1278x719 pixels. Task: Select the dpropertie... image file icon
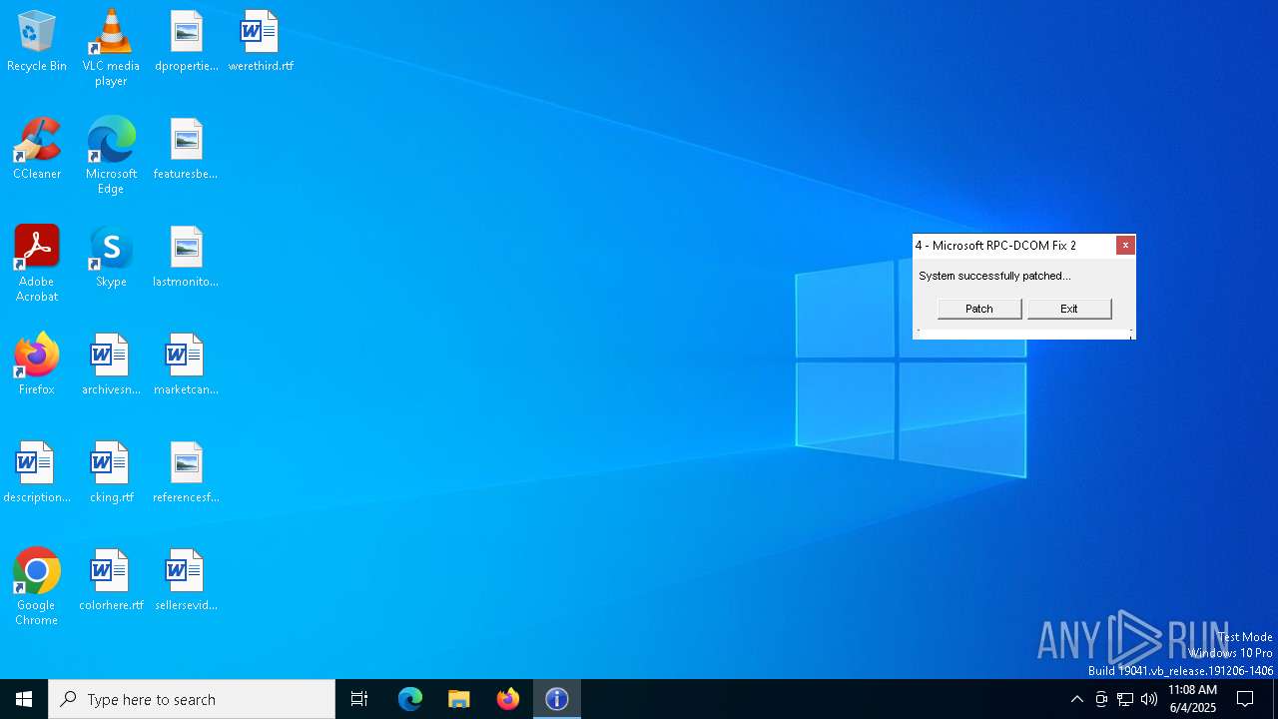[x=187, y=42]
